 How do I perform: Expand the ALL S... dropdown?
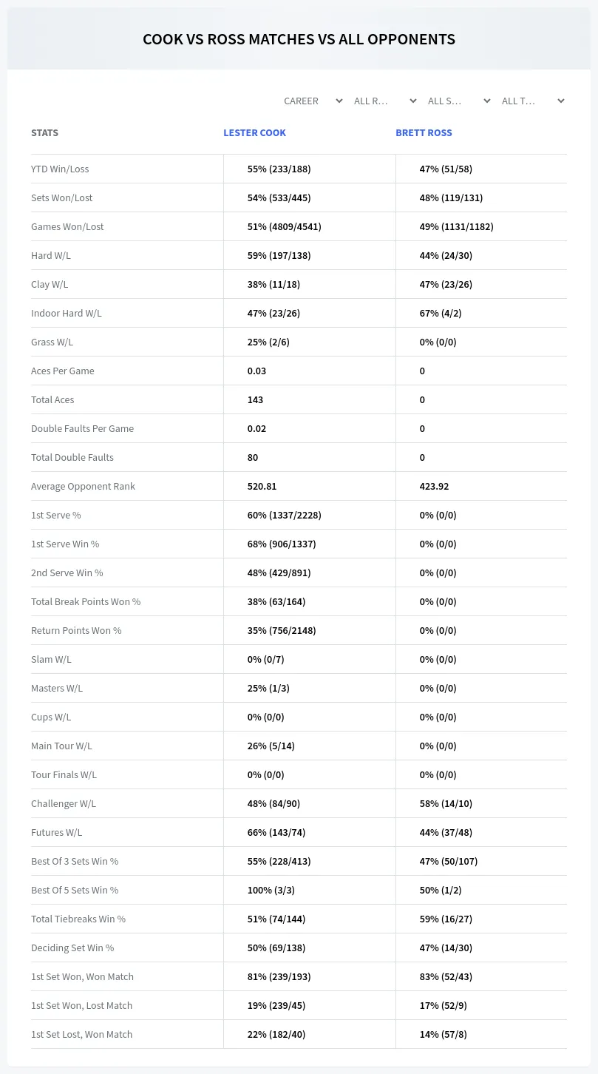point(459,101)
